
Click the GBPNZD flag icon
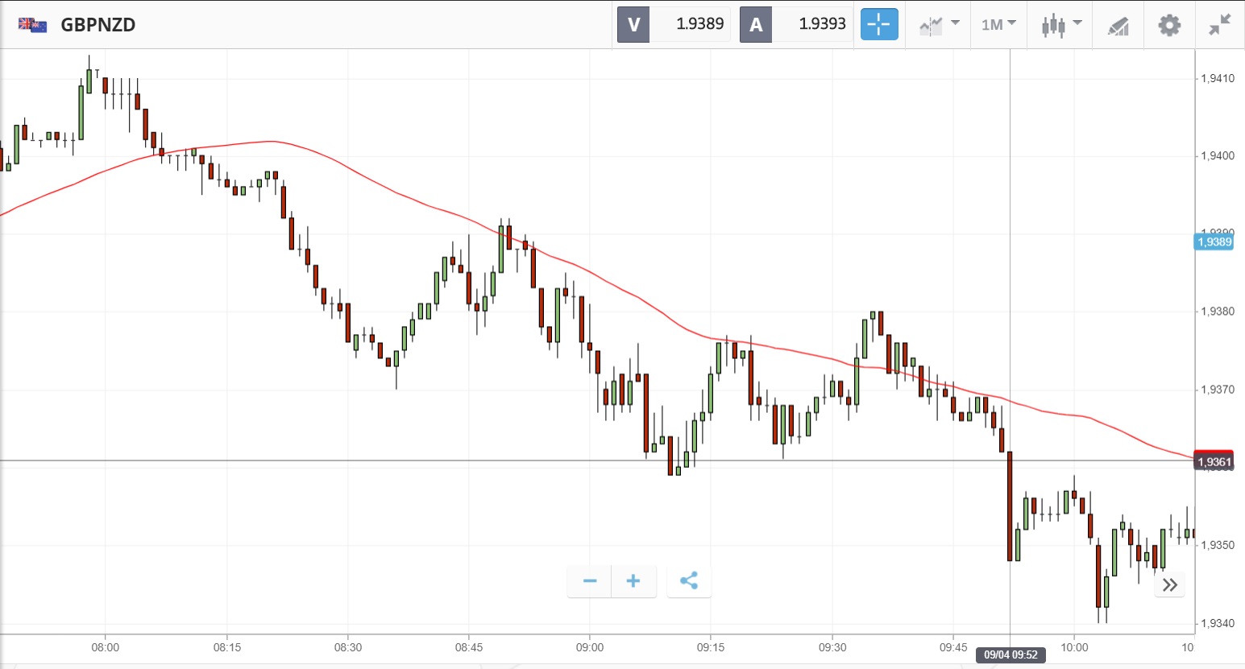tap(32, 24)
